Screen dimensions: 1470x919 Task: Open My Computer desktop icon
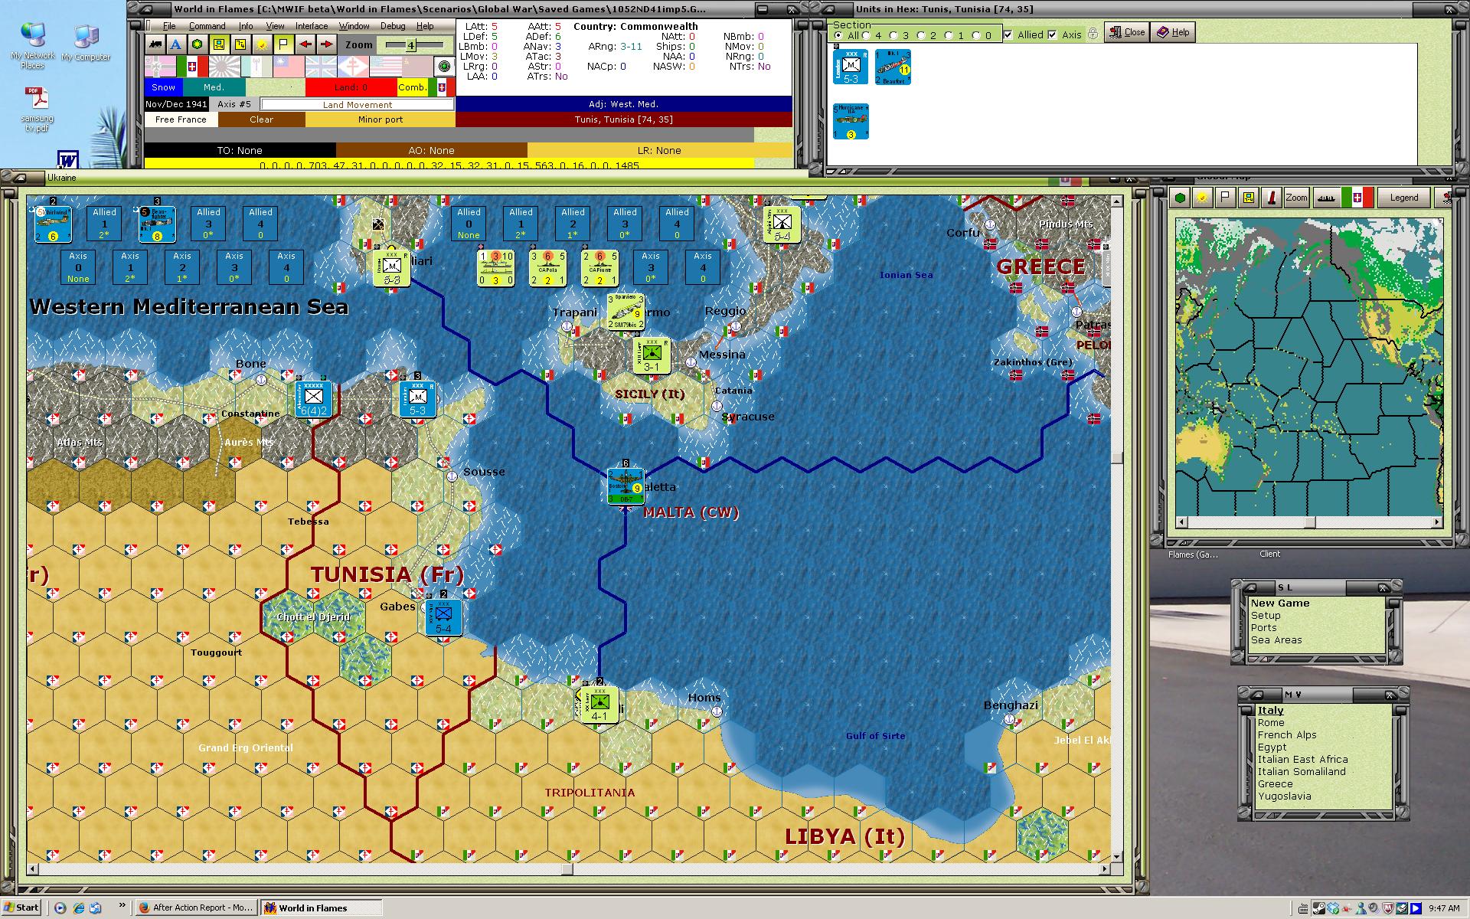point(86,43)
